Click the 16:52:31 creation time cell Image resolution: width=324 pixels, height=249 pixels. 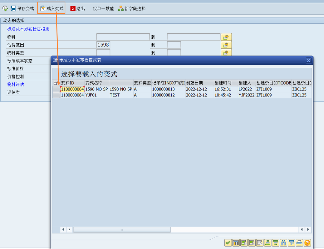tap(226, 89)
